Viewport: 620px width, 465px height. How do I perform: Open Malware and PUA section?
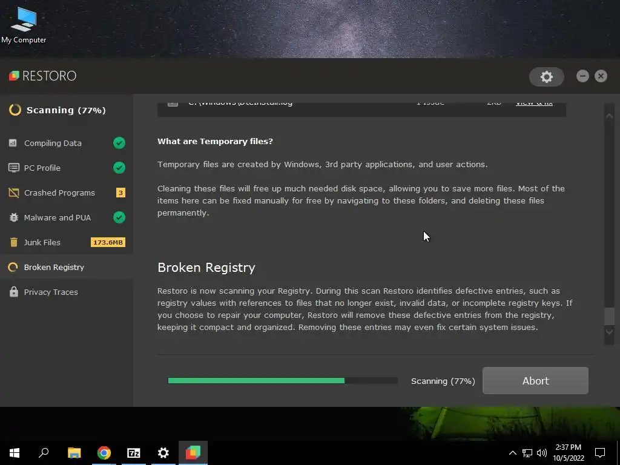point(67,217)
